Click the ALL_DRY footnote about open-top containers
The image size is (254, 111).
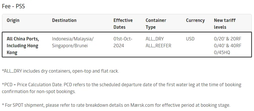(60, 71)
